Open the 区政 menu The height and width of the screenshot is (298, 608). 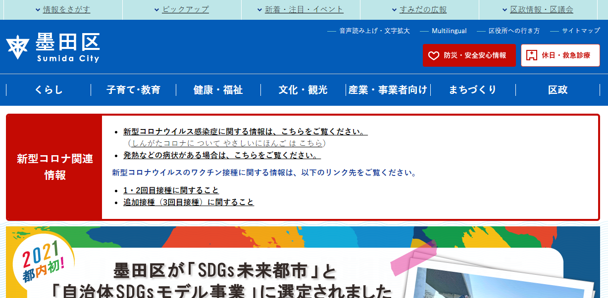558,90
